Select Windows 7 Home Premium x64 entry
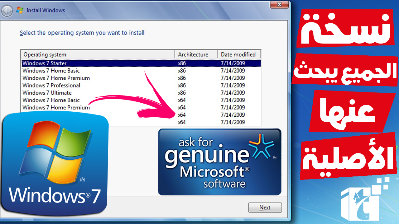The width and height of the screenshot is (399, 224). [x=141, y=107]
